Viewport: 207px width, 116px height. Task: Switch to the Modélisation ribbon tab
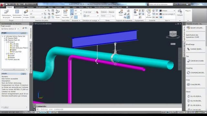[x=41, y=7]
